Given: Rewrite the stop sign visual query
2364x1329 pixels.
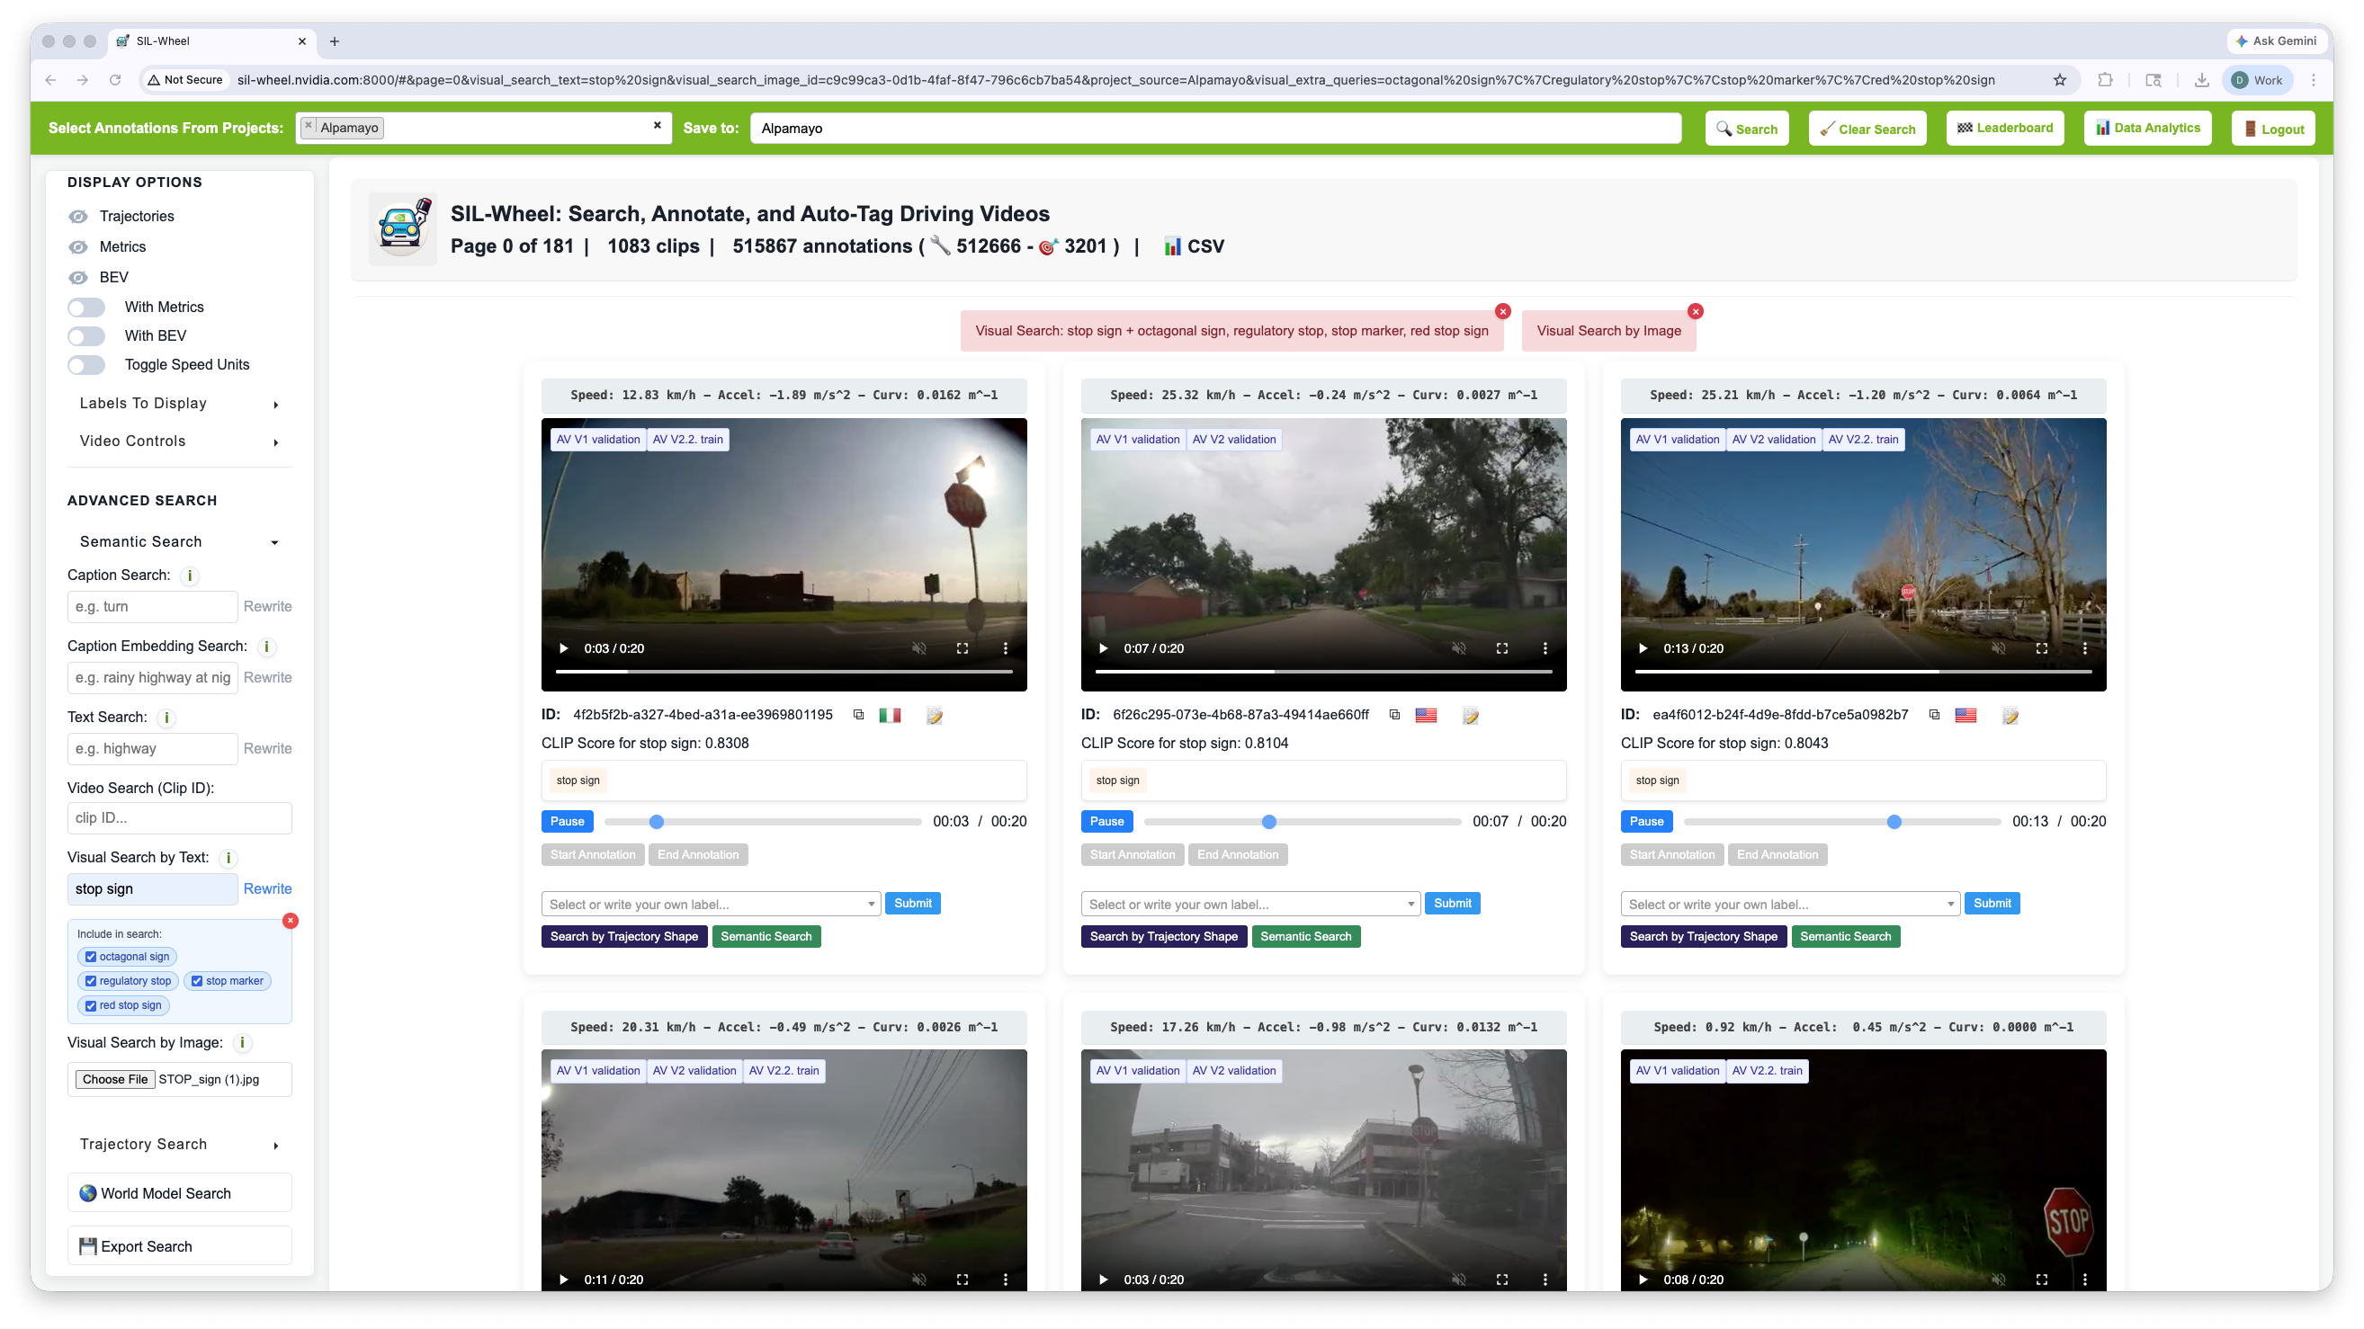Looking at the screenshot, I should click(x=267, y=889).
